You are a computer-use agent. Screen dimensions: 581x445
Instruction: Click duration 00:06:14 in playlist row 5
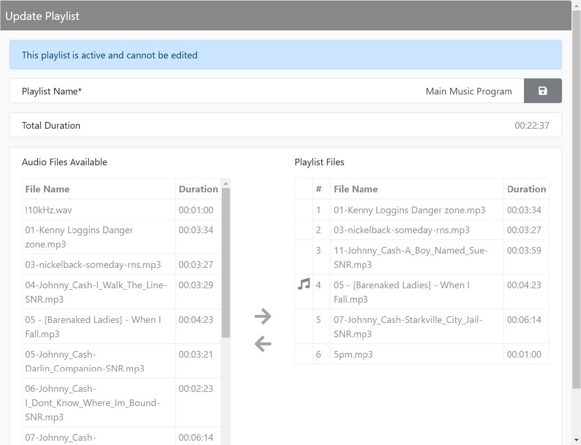click(x=524, y=319)
